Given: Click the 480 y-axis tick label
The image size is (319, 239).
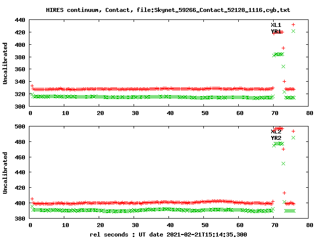Looking at the screenshot, I should coord(20,142).
